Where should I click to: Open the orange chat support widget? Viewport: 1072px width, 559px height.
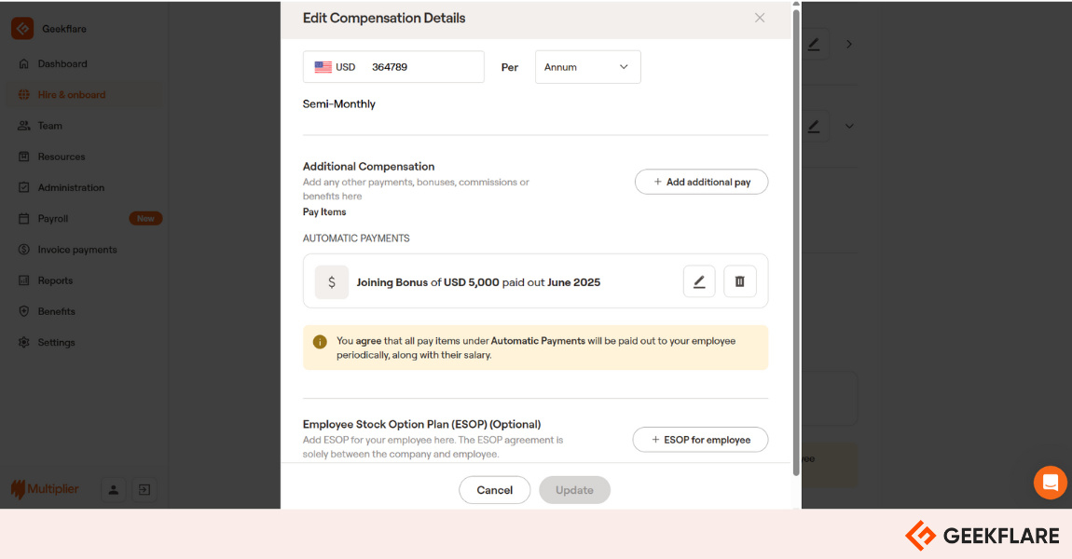coord(1051,483)
